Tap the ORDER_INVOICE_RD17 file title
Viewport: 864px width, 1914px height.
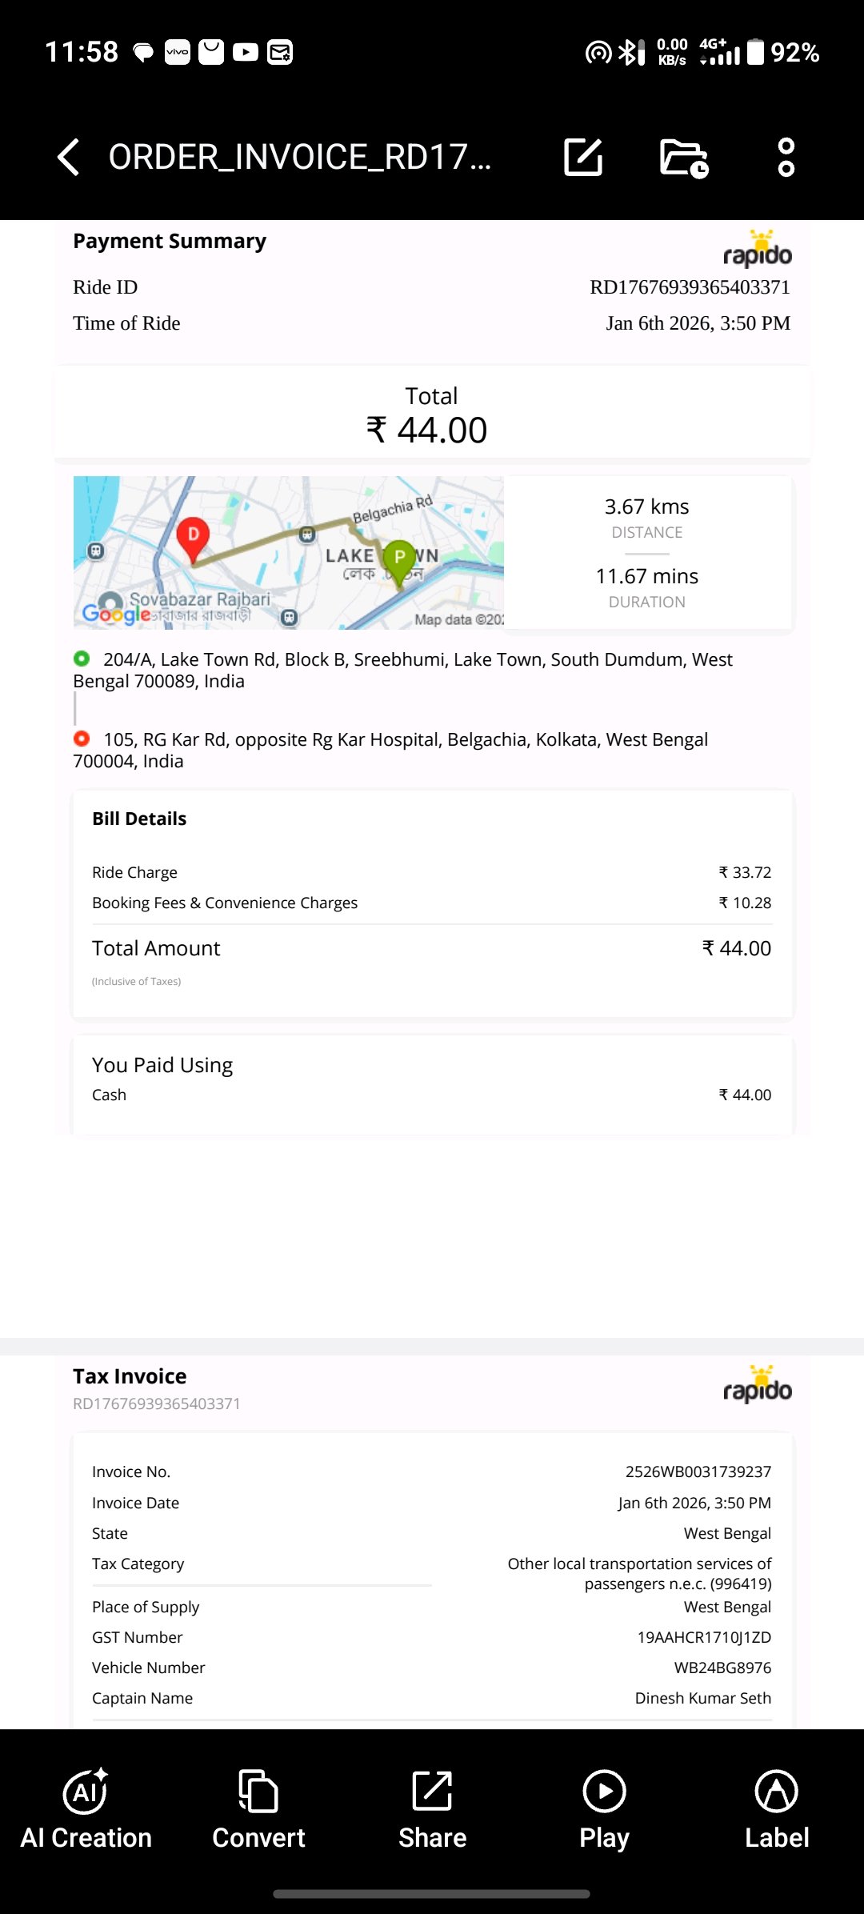point(300,157)
